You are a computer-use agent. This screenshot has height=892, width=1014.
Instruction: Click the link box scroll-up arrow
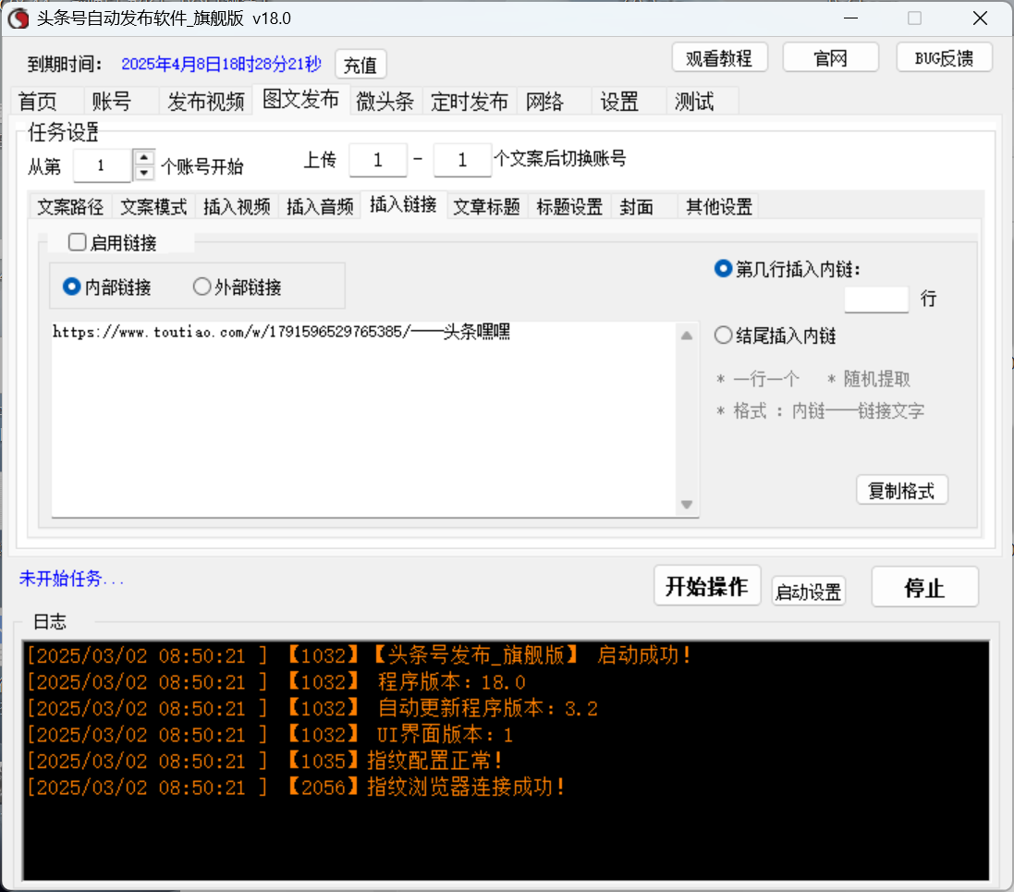(x=687, y=336)
